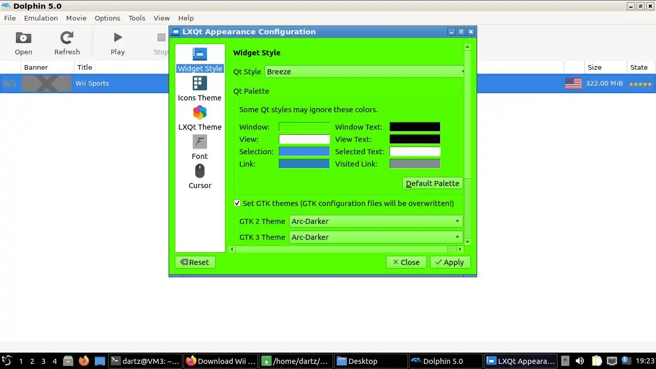
Task: Pick the Visited Link color swatch
Action: [x=415, y=164]
